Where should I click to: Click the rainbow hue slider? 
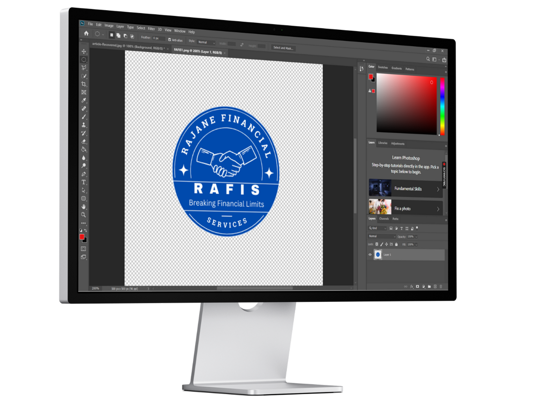click(442, 106)
